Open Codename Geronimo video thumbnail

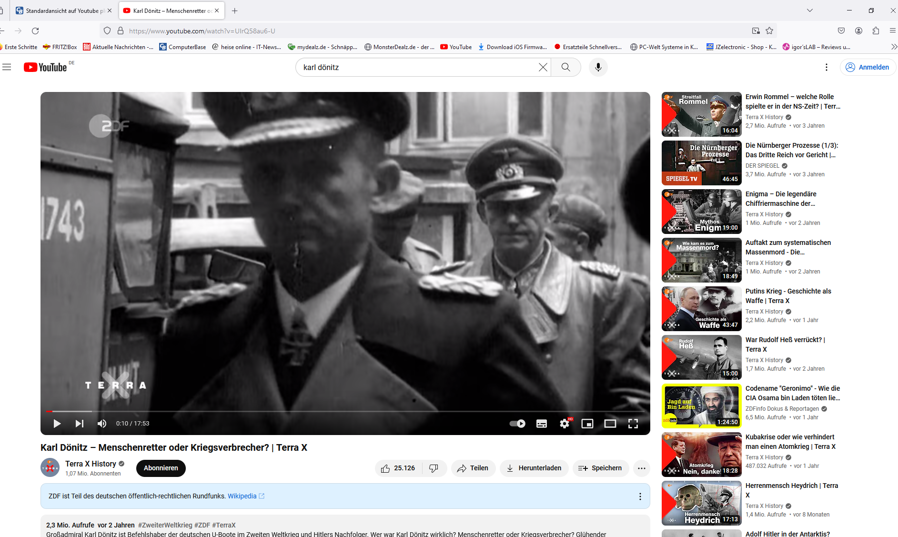(x=702, y=406)
